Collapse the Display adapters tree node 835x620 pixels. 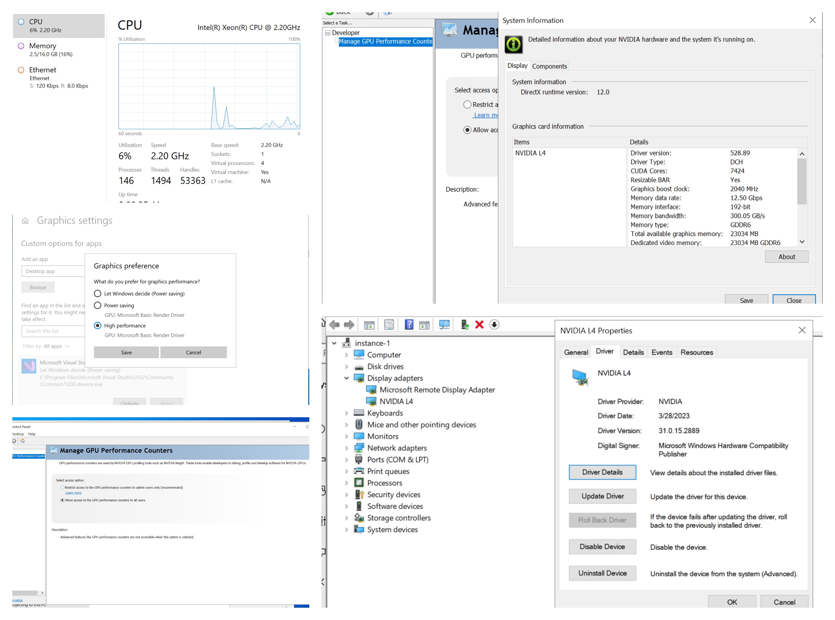346,378
